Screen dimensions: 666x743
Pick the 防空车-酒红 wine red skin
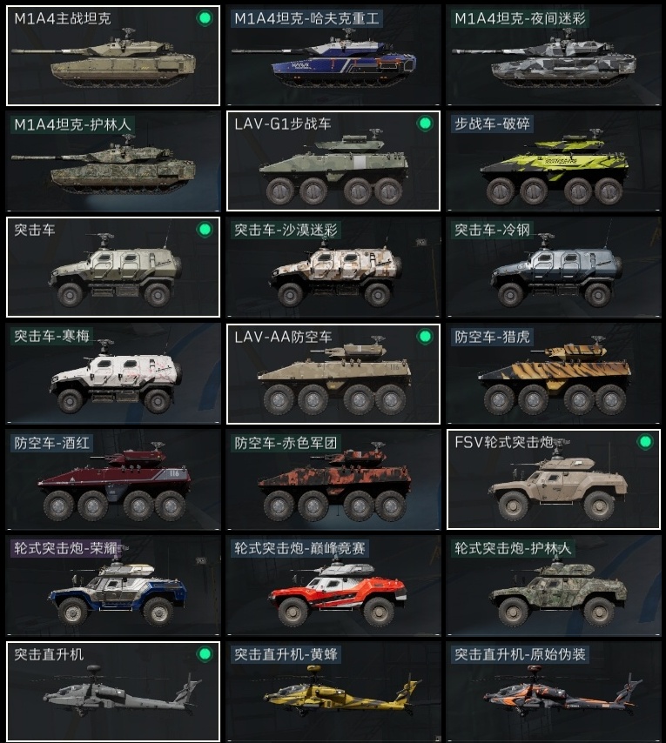pos(113,479)
